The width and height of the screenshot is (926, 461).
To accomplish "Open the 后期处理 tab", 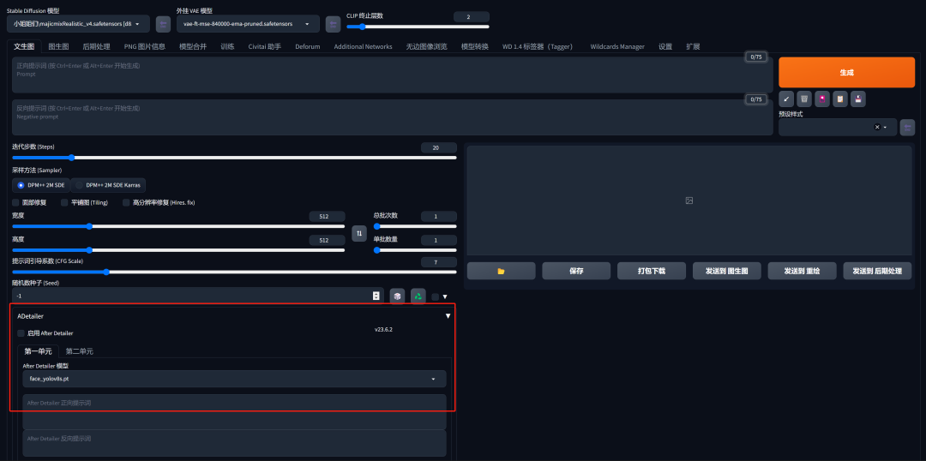I will click(x=96, y=46).
